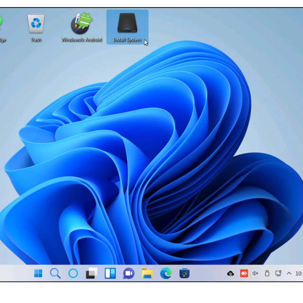
Task: Click the muted speaker volume icon
Action: (255, 273)
